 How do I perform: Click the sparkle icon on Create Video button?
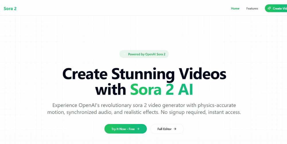coord(269,8)
